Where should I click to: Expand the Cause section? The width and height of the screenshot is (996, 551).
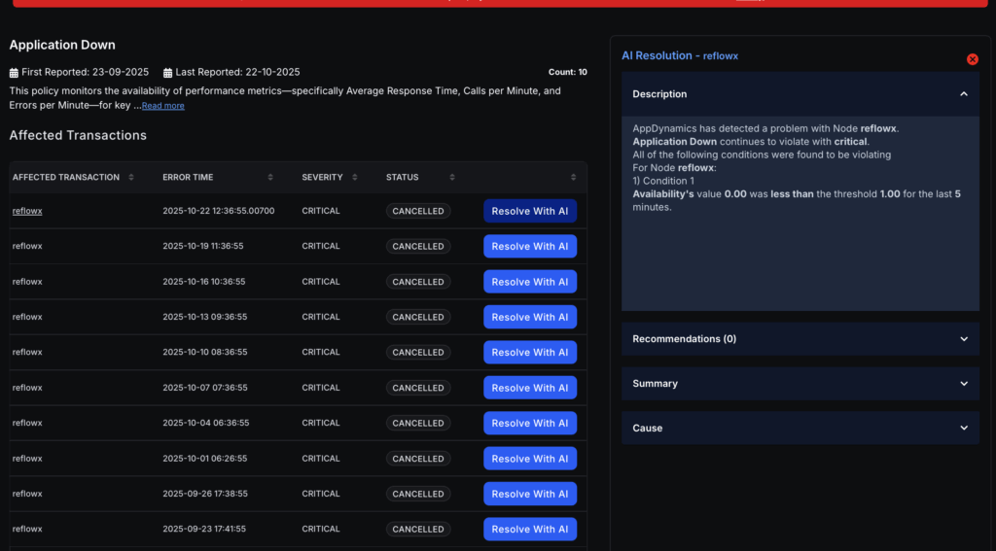click(x=963, y=428)
